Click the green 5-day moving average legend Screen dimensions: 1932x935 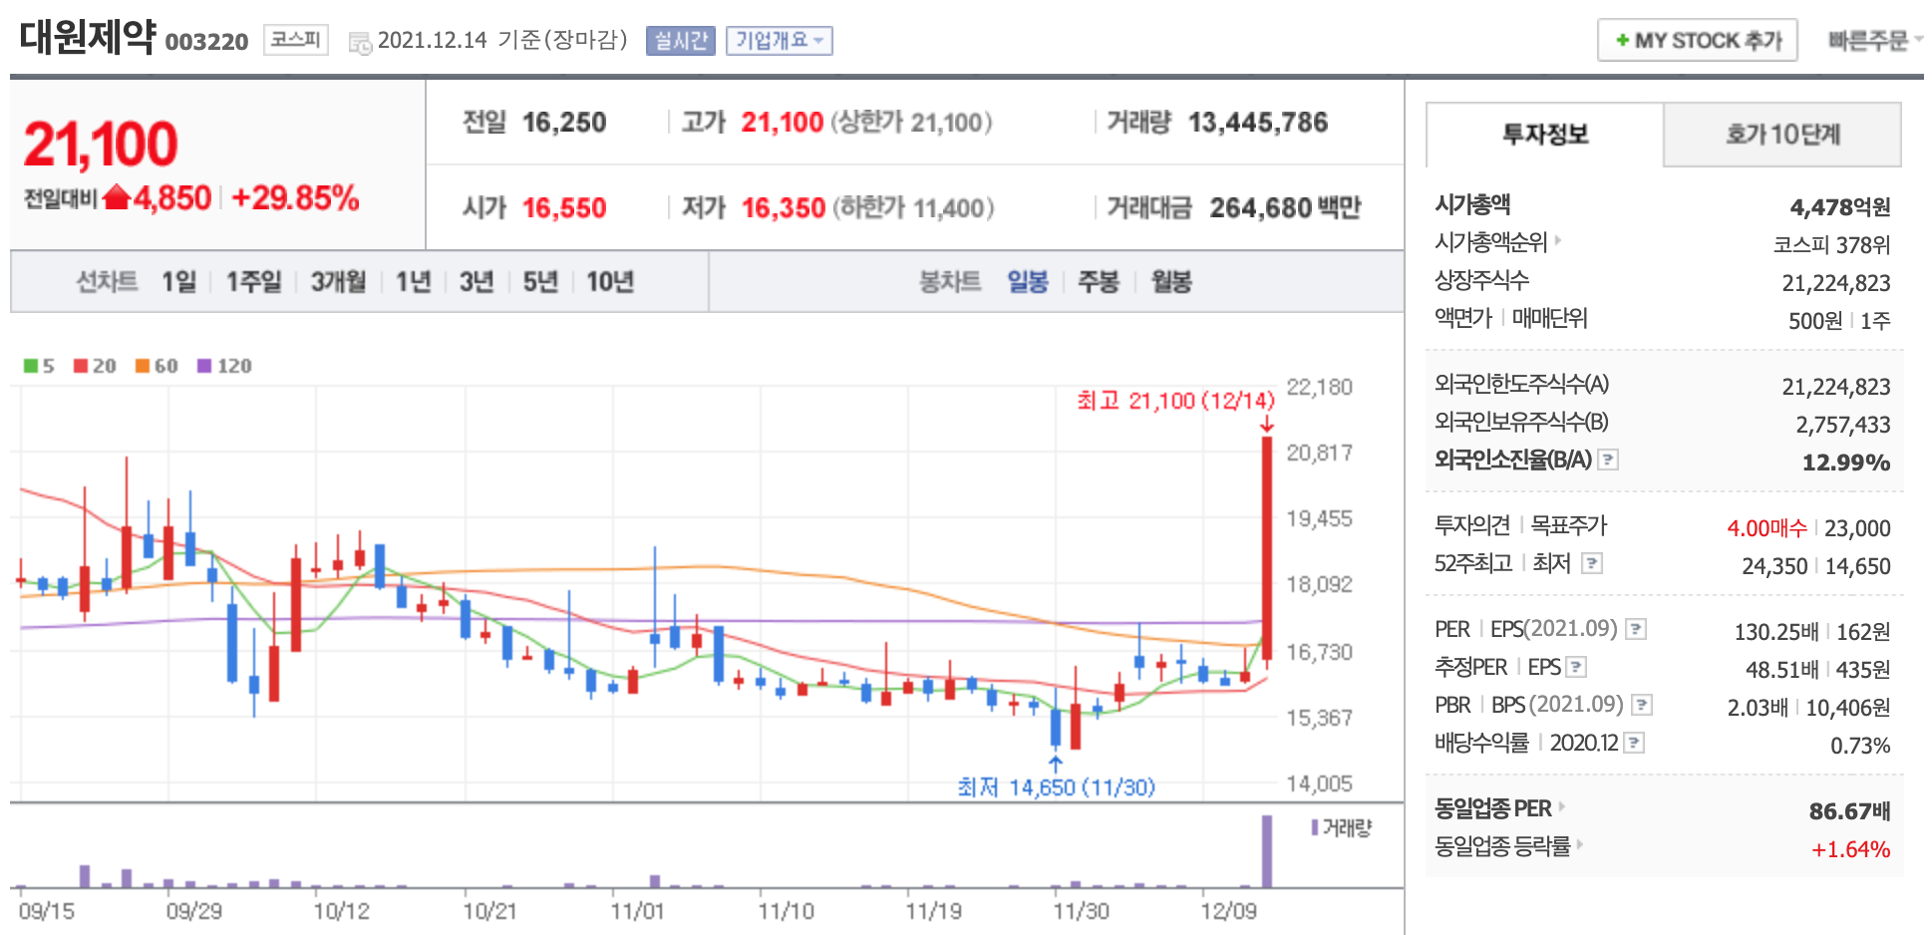coord(39,366)
